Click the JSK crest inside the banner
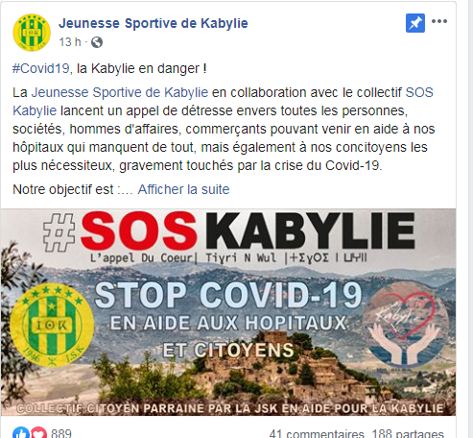The height and width of the screenshot is (438, 473). pyautogui.click(x=52, y=326)
